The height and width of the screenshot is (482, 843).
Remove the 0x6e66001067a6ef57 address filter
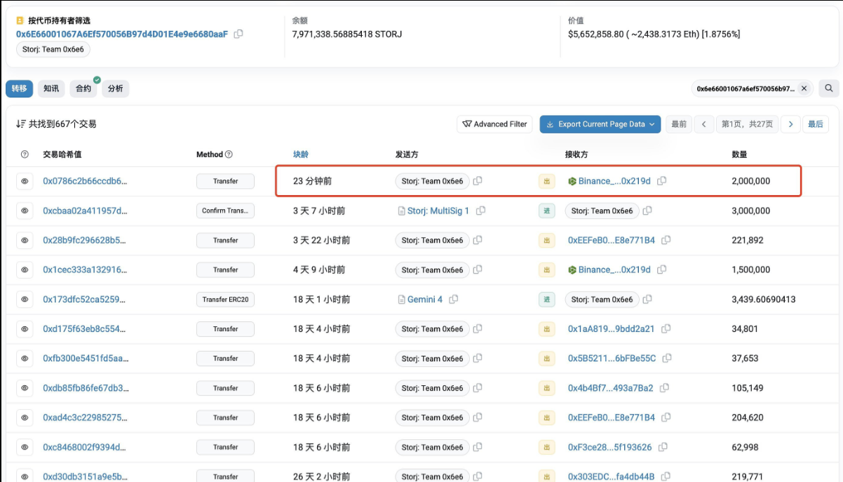[x=804, y=88]
